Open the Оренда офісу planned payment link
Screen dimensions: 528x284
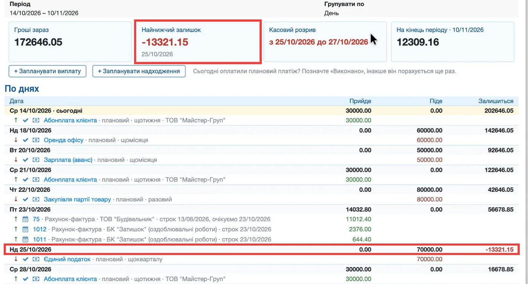pyautogui.click(x=64, y=140)
